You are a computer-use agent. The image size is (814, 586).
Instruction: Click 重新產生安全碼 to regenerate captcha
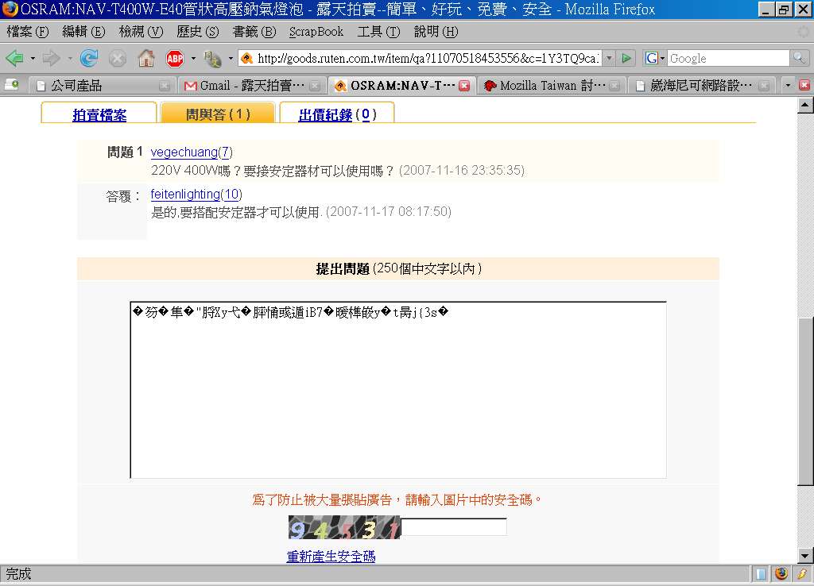(x=331, y=557)
